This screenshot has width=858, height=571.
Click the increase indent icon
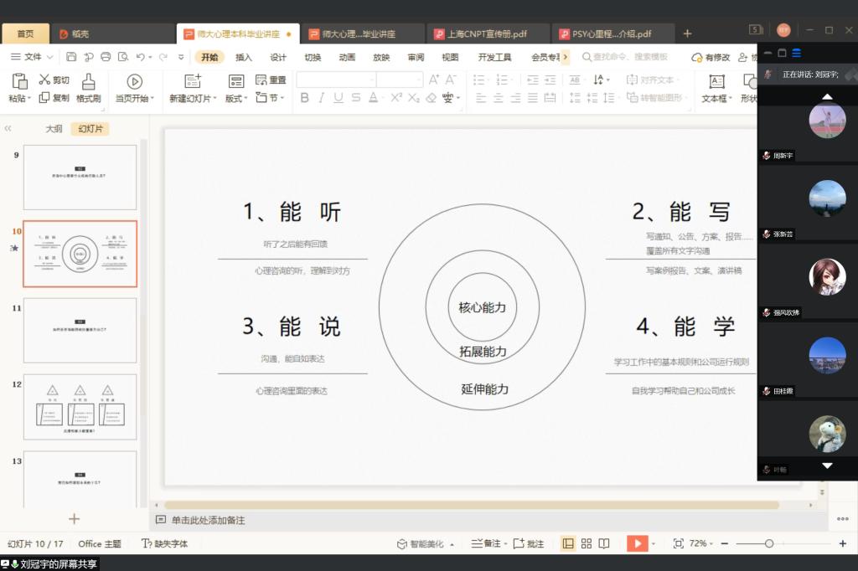click(550, 80)
